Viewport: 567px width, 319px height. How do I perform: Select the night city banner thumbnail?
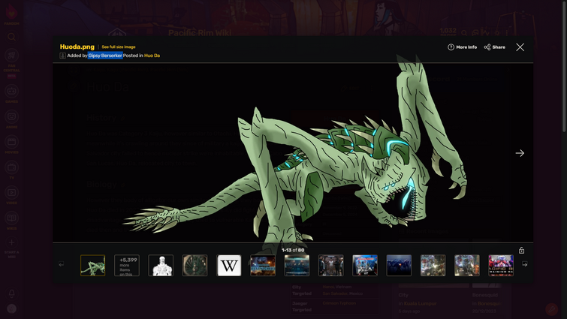pos(263,266)
